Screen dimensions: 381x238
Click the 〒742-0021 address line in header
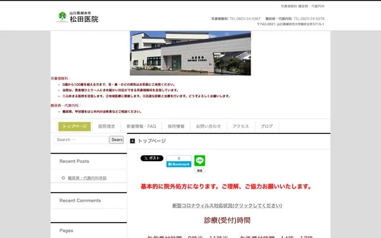(291, 24)
